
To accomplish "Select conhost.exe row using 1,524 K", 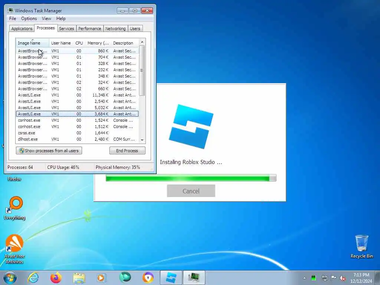I will coord(77,120).
